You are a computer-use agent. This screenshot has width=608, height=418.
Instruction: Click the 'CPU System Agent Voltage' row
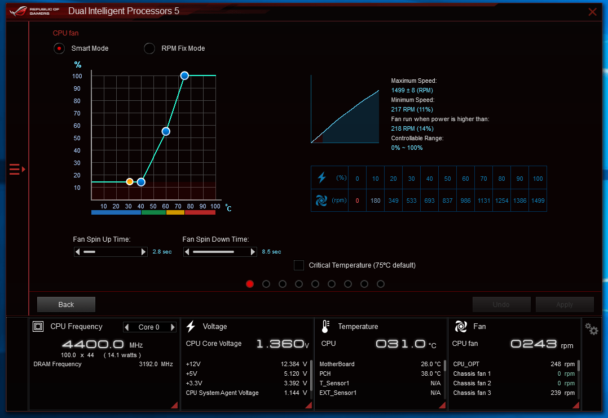pyautogui.click(x=246, y=393)
